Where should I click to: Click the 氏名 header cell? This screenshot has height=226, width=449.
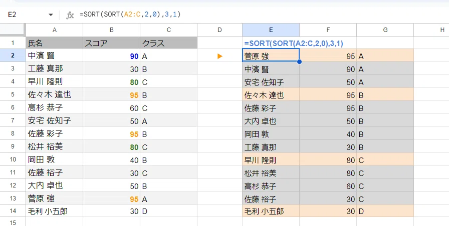(55, 43)
